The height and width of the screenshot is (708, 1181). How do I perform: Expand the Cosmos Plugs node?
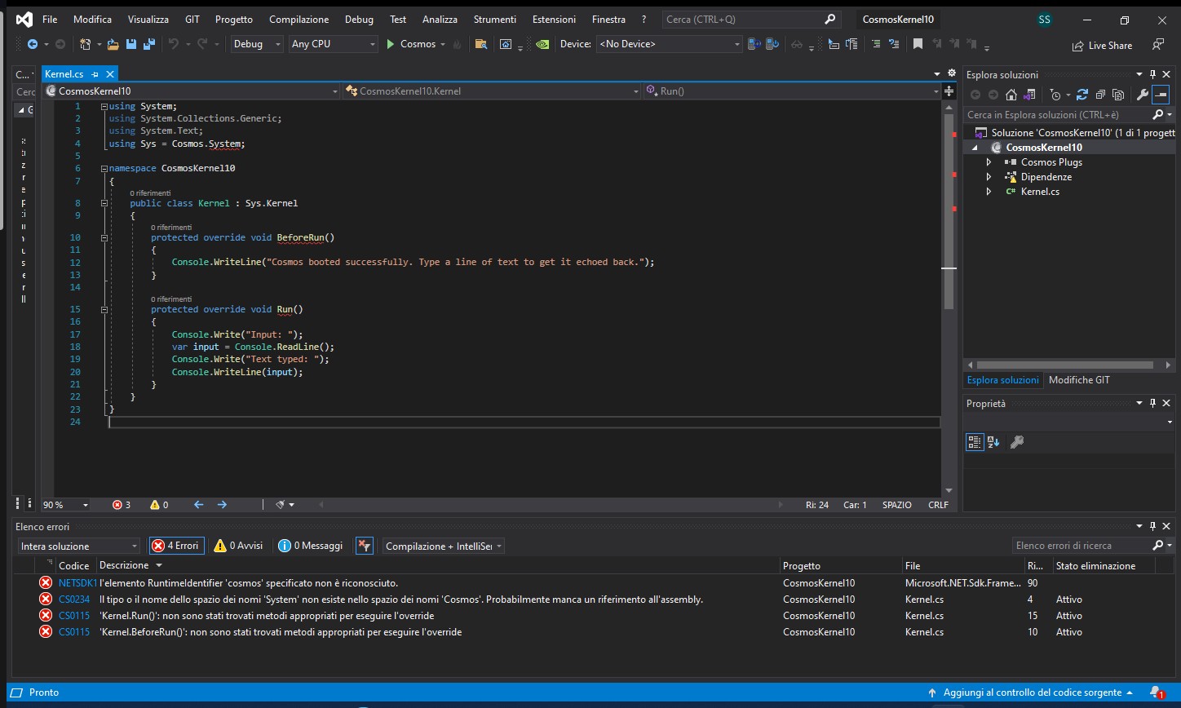click(x=989, y=162)
